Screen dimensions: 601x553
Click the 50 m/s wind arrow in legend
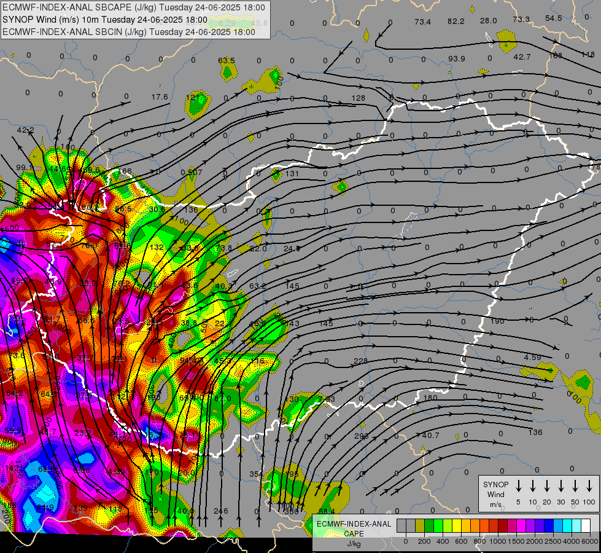coord(575,485)
